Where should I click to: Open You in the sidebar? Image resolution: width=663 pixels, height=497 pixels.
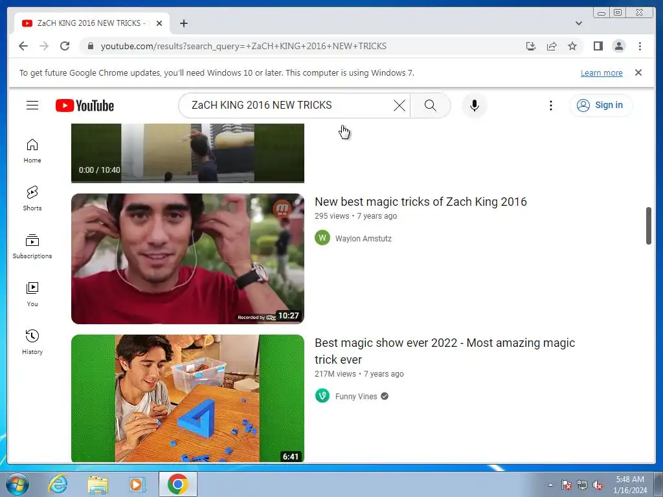pyautogui.click(x=32, y=294)
